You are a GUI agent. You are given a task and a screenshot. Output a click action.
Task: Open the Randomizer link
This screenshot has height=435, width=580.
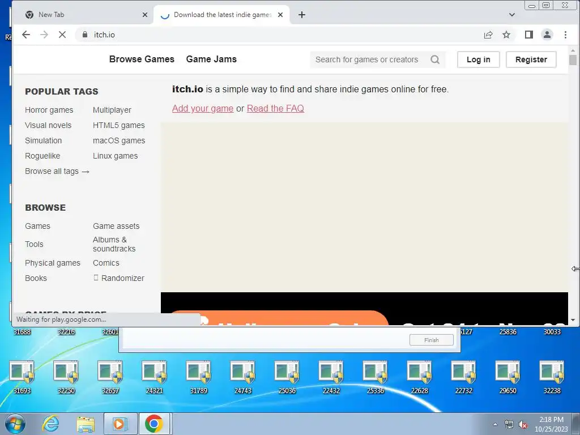(x=119, y=278)
